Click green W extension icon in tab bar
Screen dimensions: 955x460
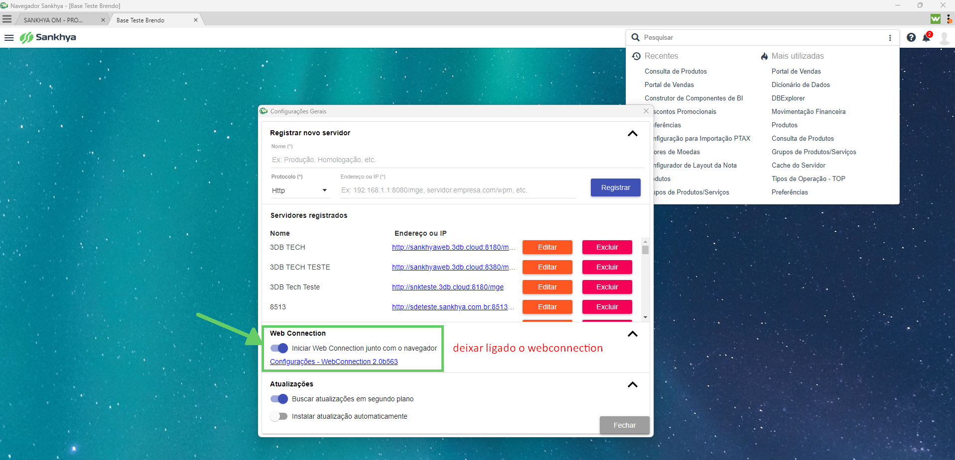pos(936,19)
